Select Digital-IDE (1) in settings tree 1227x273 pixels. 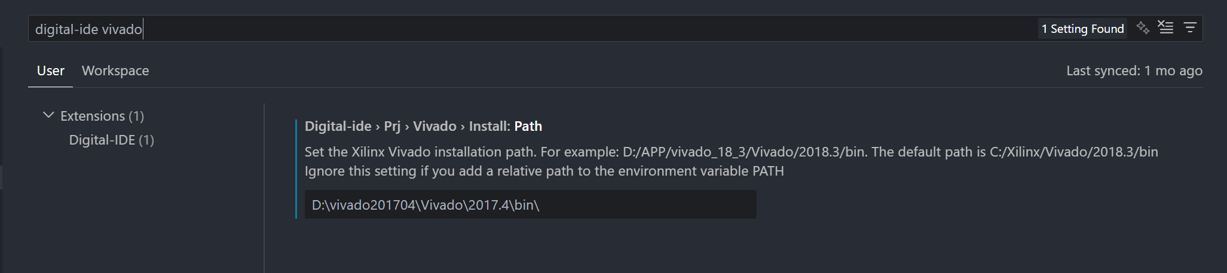click(x=111, y=140)
